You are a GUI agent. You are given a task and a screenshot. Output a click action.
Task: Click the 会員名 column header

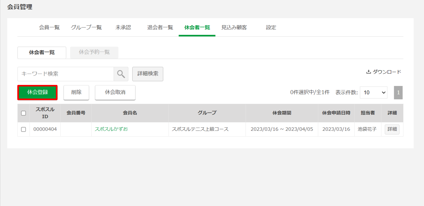click(130, 113)
